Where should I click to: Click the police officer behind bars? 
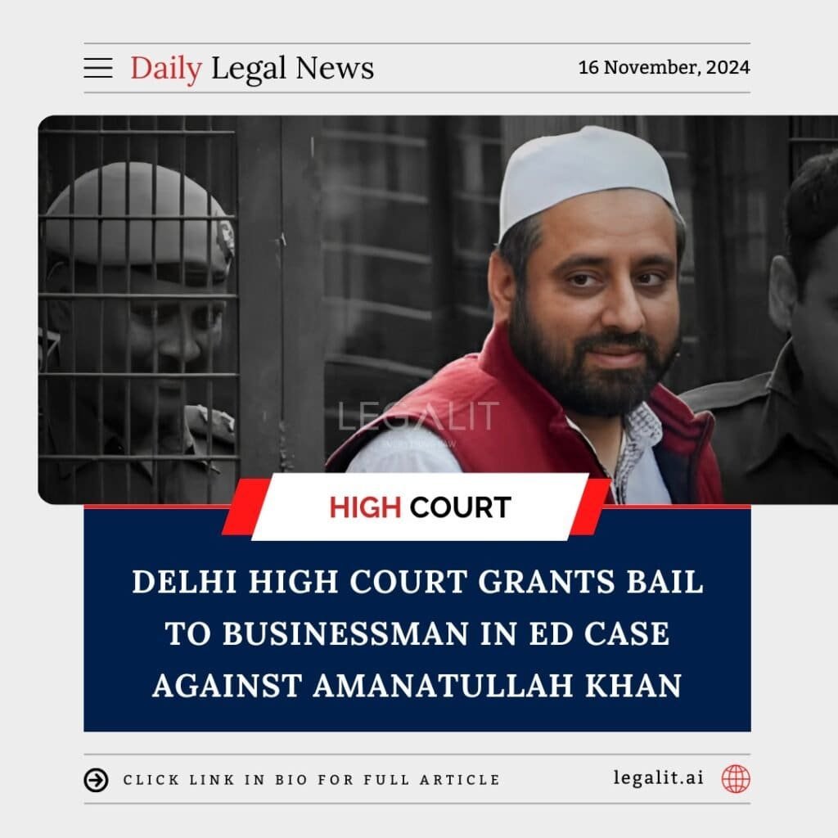coord(139,331)
